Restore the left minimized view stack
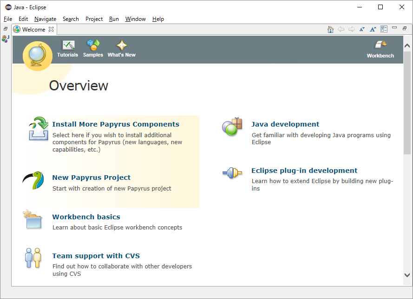The image size is (413, 299). point(6,29)
